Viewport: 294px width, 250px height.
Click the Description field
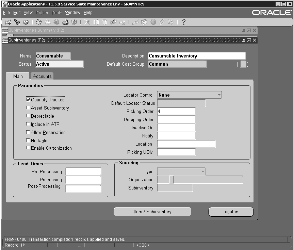(197, 56)
